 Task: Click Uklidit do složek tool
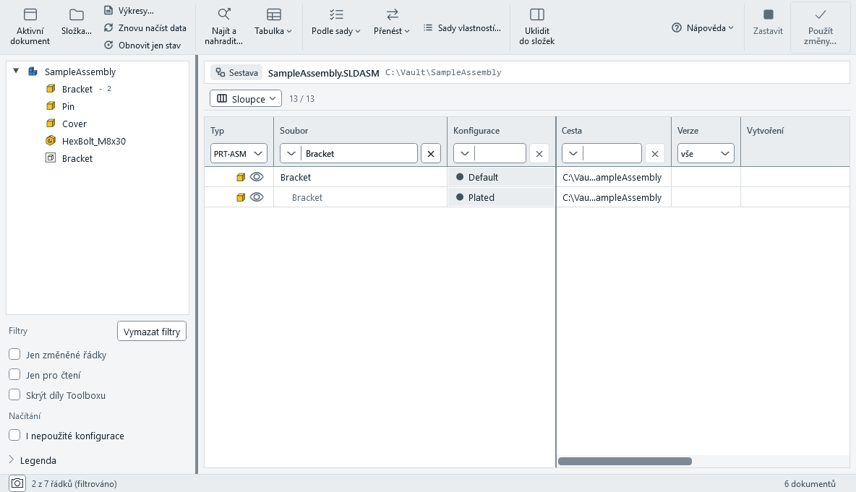(x=537, y=27)
